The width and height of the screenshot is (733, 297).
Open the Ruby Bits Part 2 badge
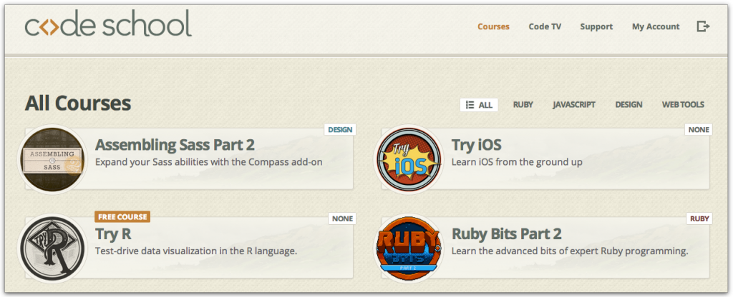pyautogui.click(x=409, y=248)
